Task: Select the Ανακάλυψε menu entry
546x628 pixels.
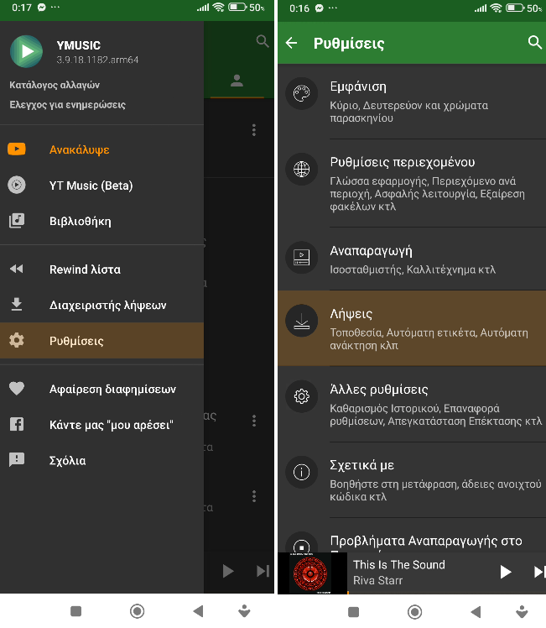Action: (x=79, y=149)
